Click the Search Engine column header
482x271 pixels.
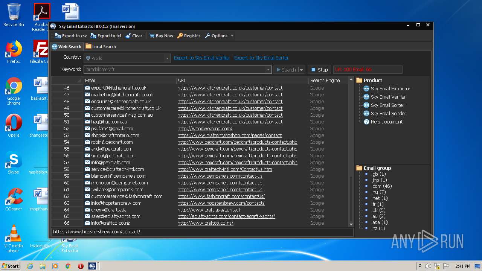[328, 80]
